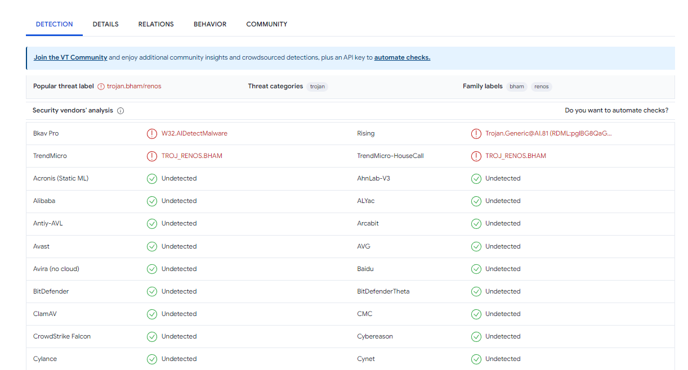
Task: Click the info icon beside Security vendors' analysis
Action: point(120,111)
